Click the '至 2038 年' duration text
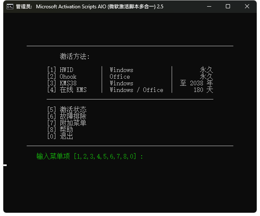Image resolution: width=260 pixels, height=216 pixels. click(x=197, y=83)
